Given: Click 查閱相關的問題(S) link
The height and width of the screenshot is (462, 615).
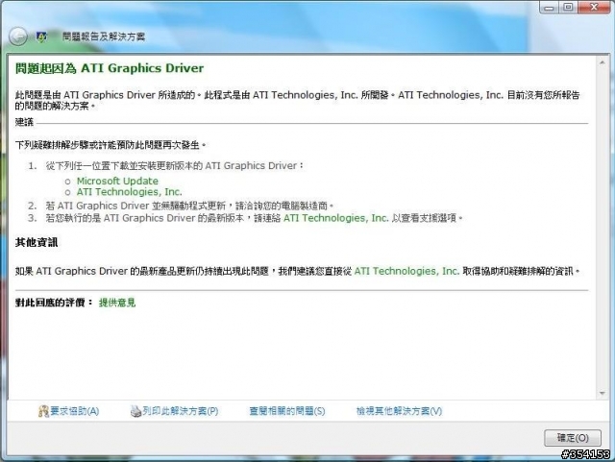Looking at the screenshot, I should 287,411.
